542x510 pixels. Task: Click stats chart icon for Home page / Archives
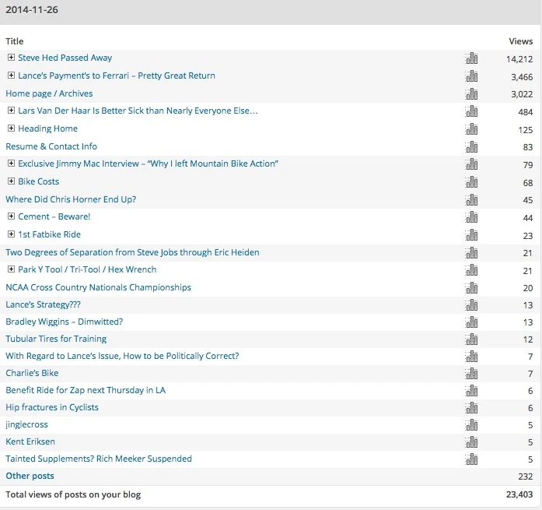[x=471, y=94]
